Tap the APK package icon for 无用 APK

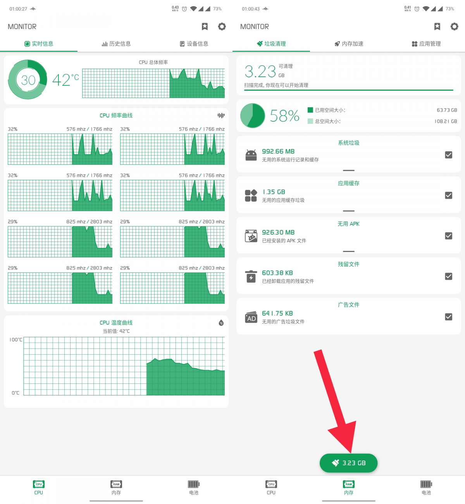point(251,236)
